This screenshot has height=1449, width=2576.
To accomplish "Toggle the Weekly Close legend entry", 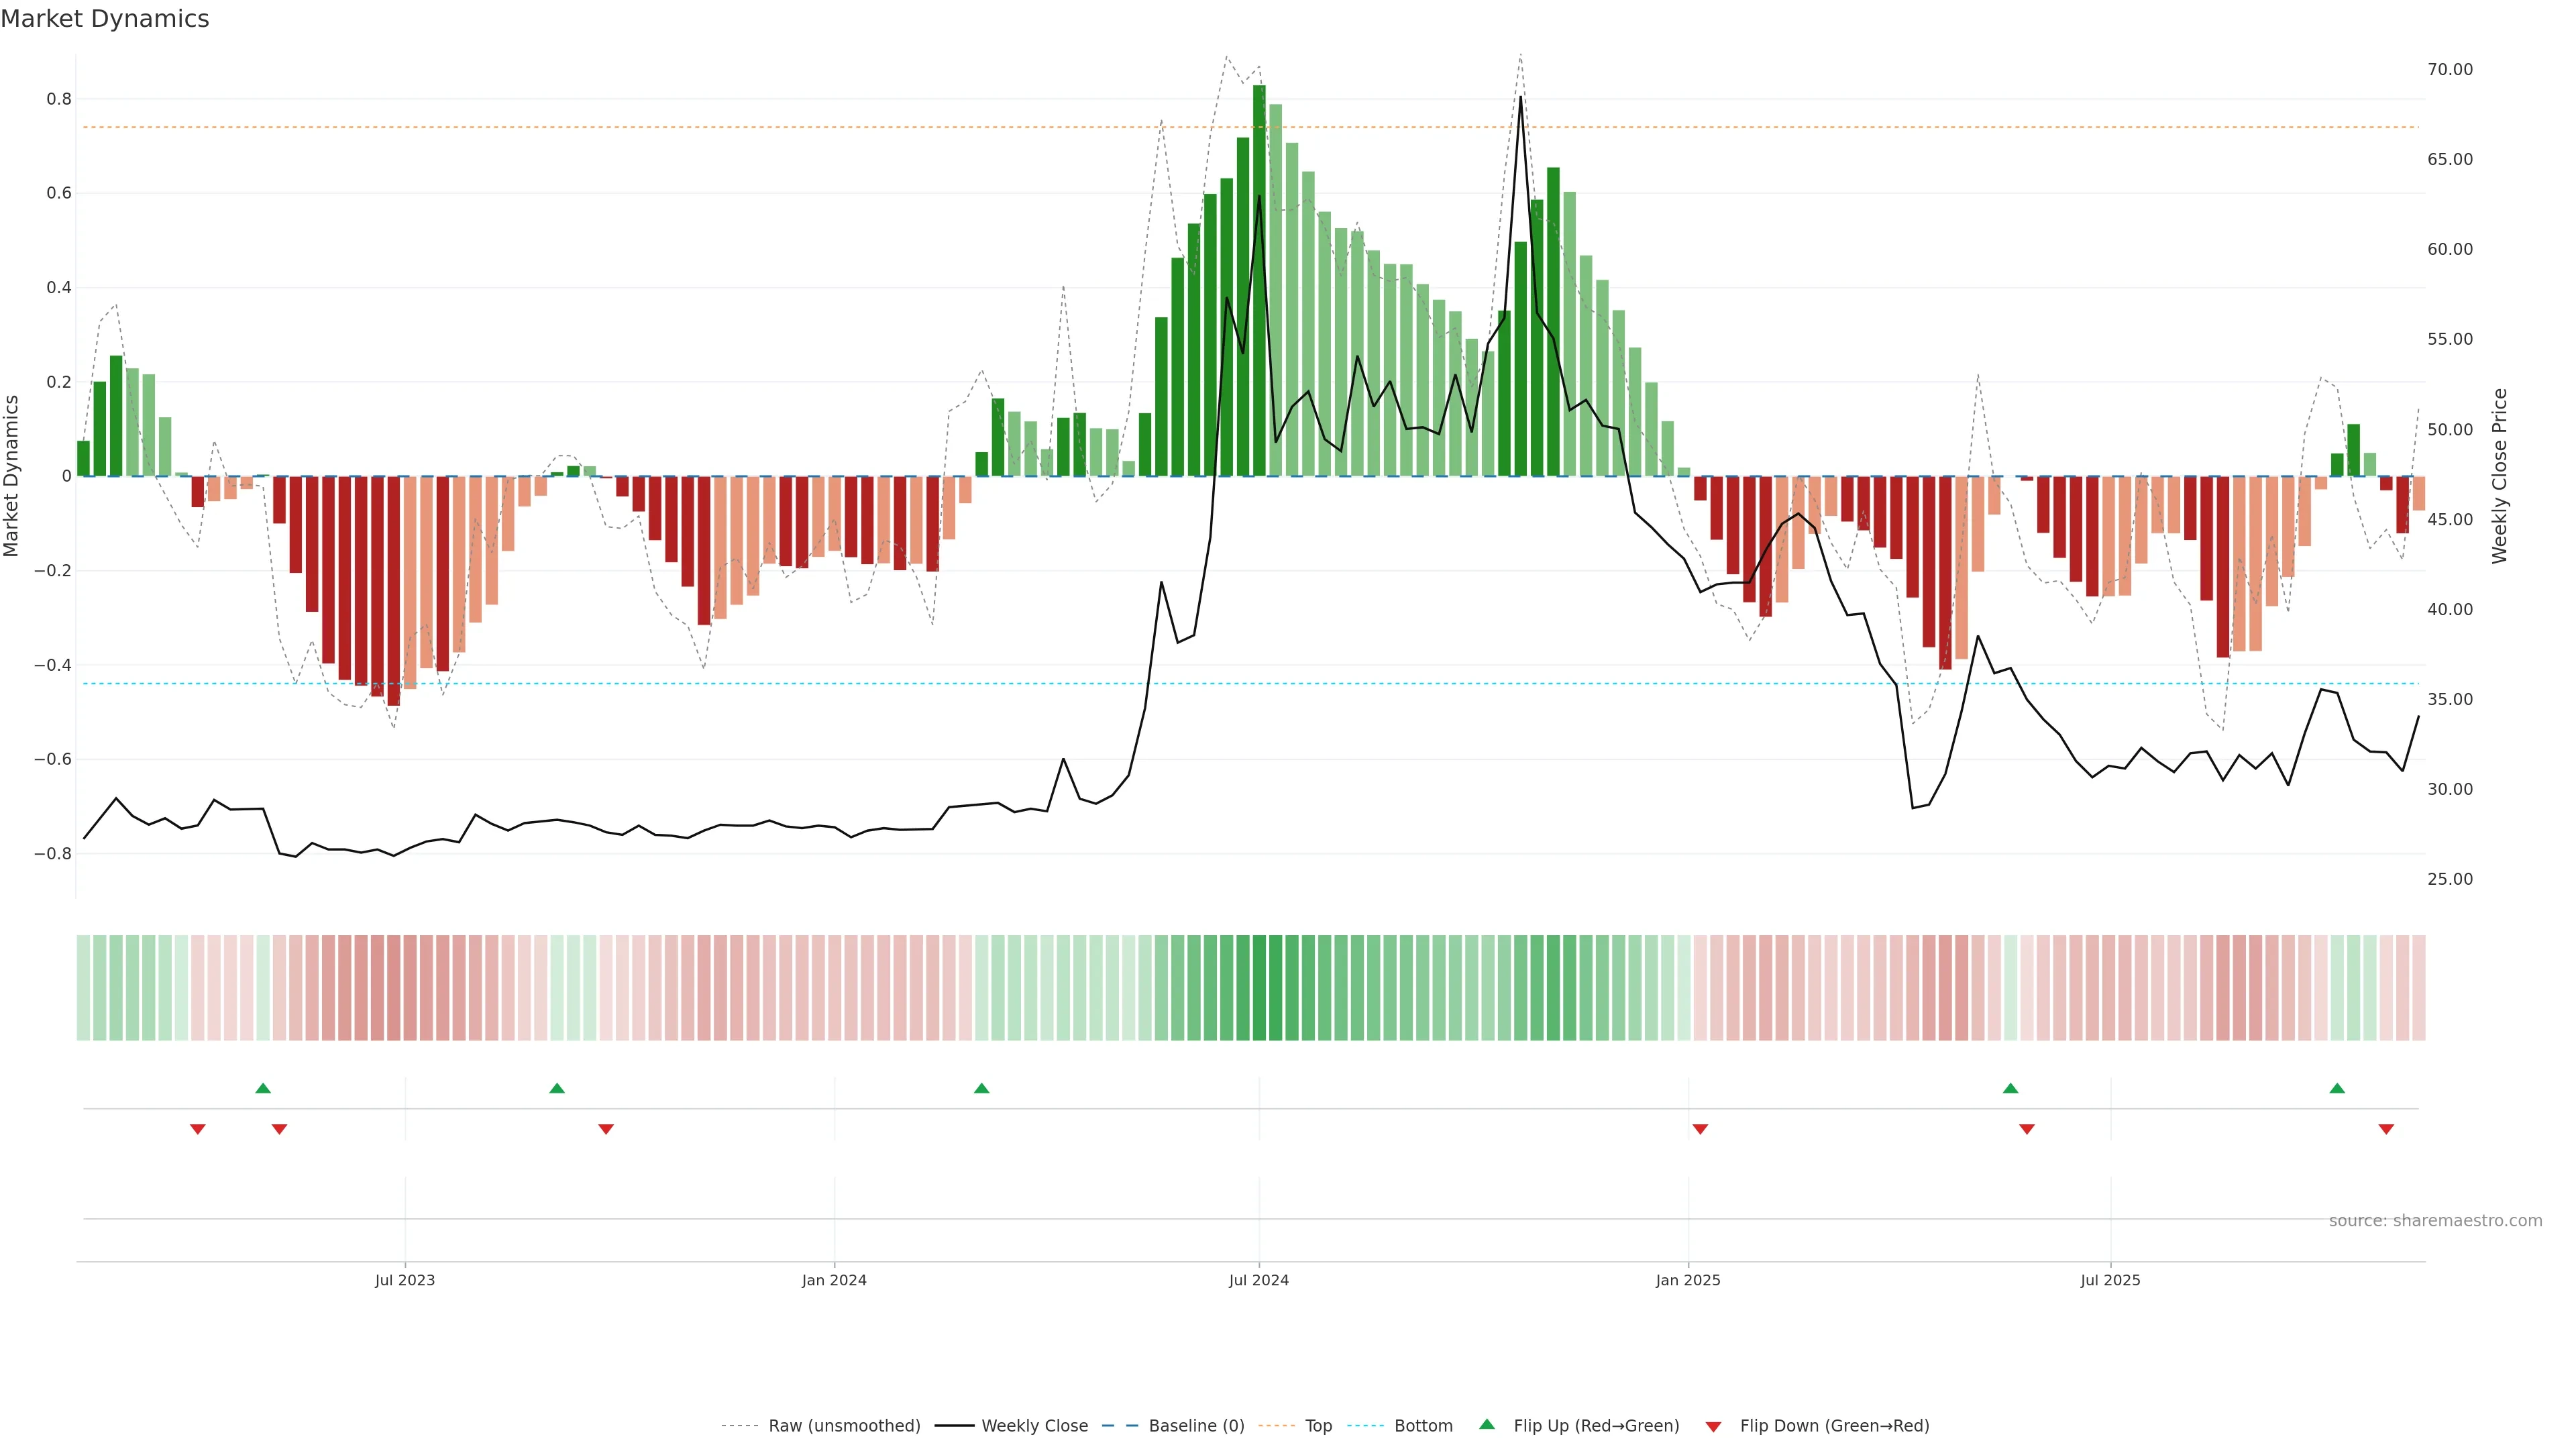I will tap(1034, 1426).
